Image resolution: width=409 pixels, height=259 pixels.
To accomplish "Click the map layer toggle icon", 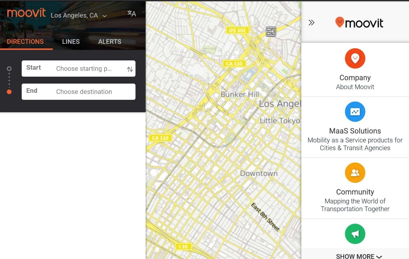I will click(x=271, y=31).
